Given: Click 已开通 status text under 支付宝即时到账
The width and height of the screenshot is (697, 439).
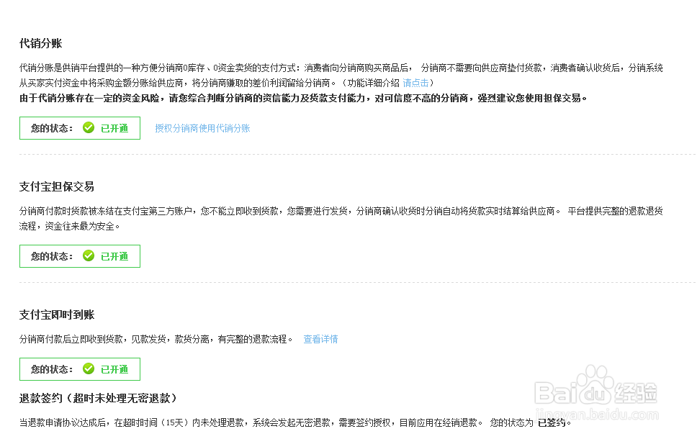Looking at the screenshot, I should click(114, 369).
